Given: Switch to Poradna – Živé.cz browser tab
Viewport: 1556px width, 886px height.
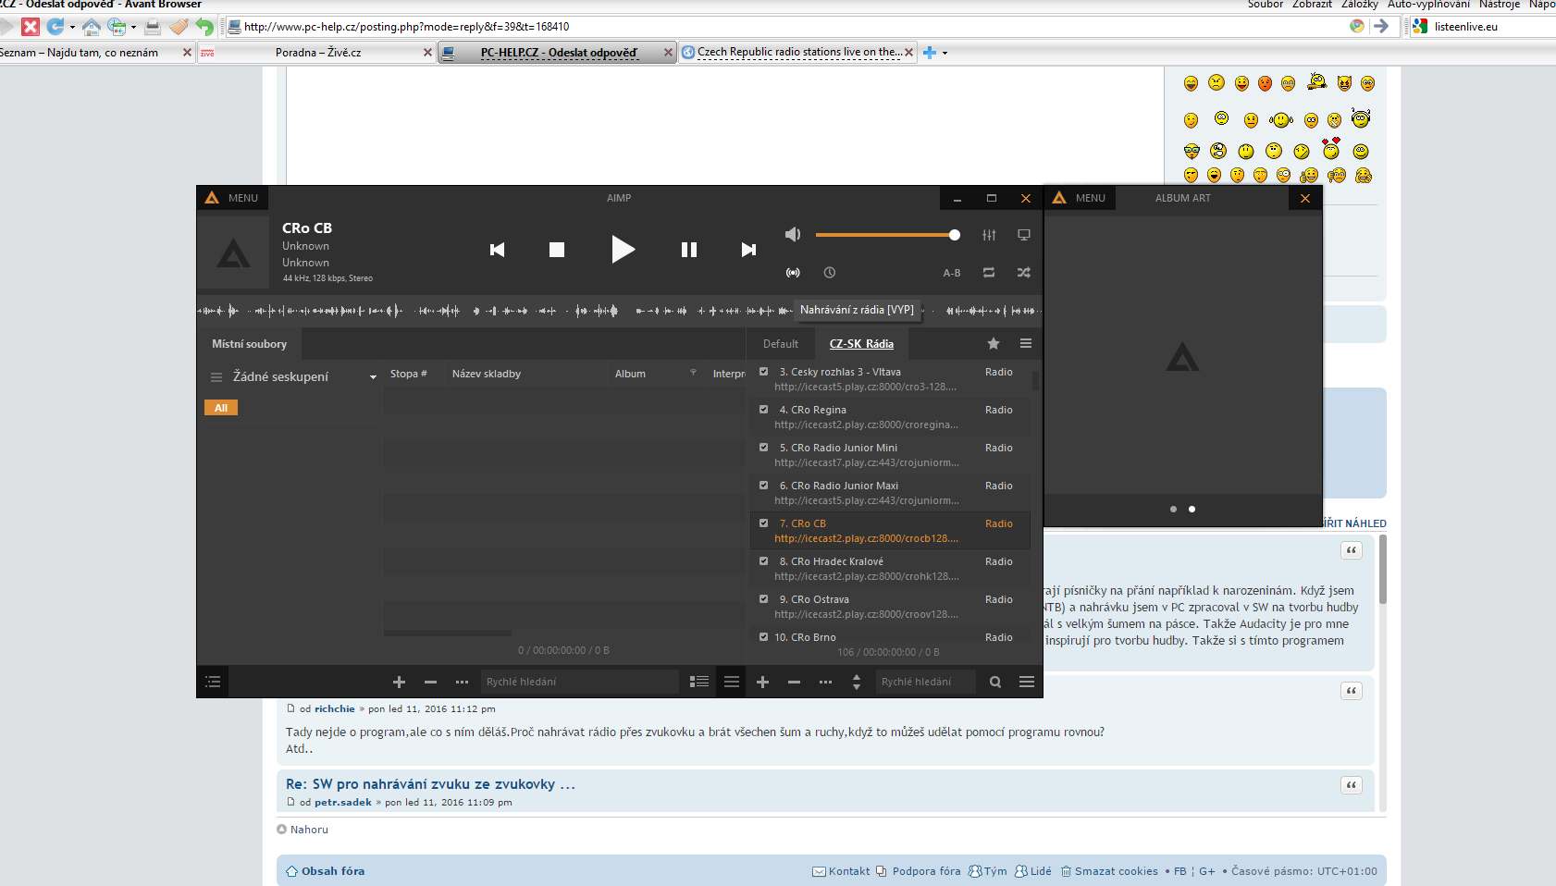Looking at the screenshot, I should click(318, 53).
